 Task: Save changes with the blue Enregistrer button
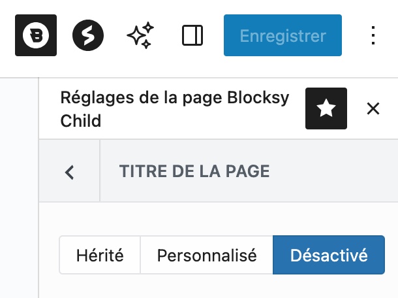pyautogui.click(x=283, y=35)
